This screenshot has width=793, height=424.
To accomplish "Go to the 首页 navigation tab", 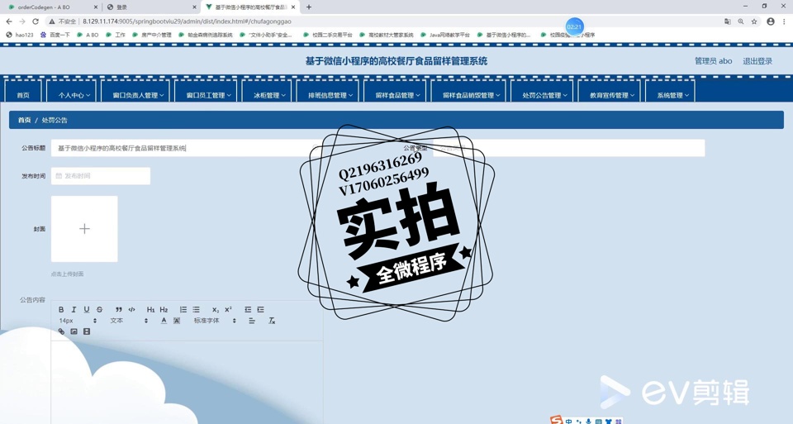I will pyautogui.click(x=23, y=95).
